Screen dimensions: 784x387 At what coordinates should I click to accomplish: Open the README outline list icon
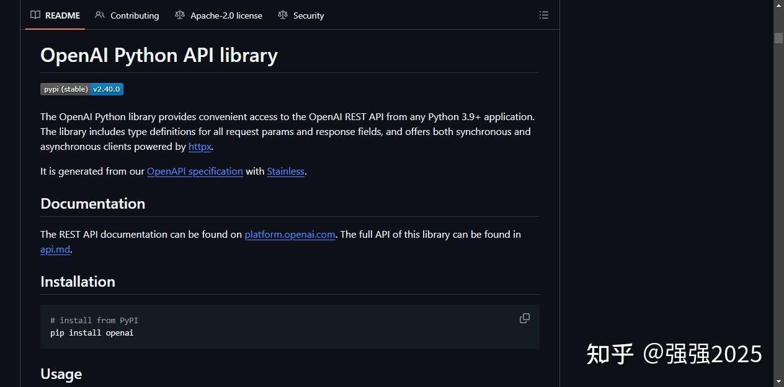pos(544,15)
